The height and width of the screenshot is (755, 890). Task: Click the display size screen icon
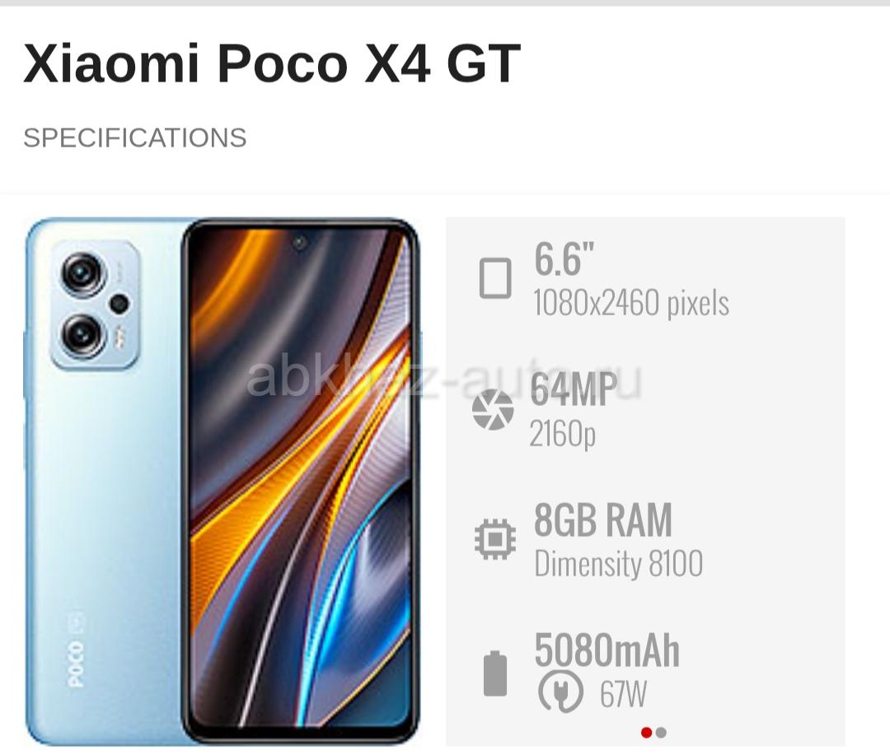[x=495, y=278]
